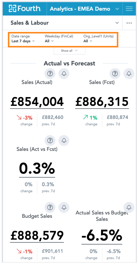138x264 pixels.
Task: Open the hamburger menu icon
Action: (x=129, y=9)
